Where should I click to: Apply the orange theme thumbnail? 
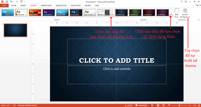click(35, 13)
